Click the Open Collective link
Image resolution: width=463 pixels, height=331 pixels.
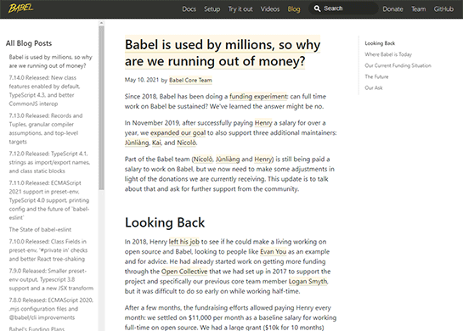(184, 272)
